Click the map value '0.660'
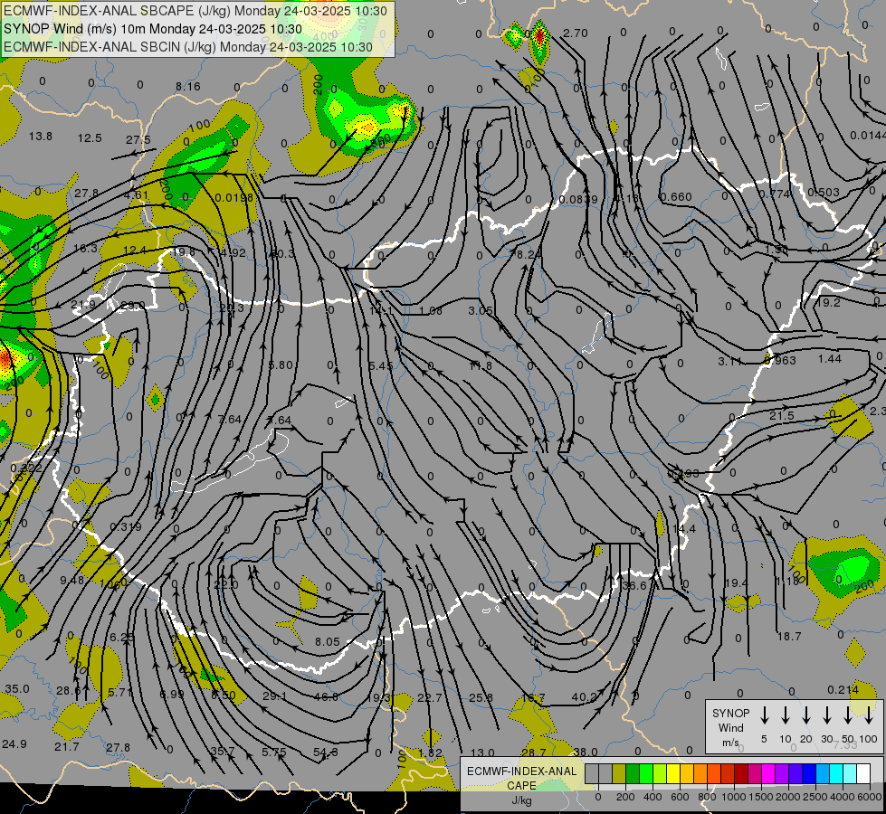886x814 pixels. coord(676,196)
